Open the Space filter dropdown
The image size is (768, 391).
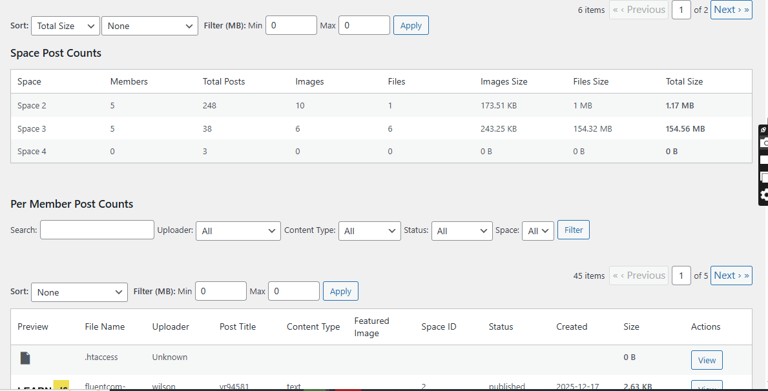[537, 231]
